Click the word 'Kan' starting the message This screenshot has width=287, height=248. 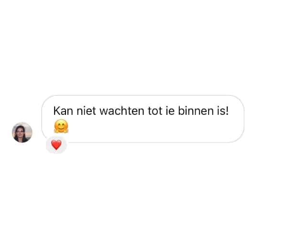click(63, 111)
